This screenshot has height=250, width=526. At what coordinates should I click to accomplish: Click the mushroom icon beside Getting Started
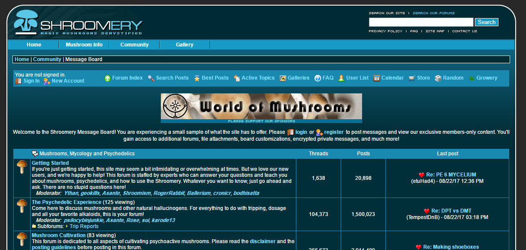(22, 167)
